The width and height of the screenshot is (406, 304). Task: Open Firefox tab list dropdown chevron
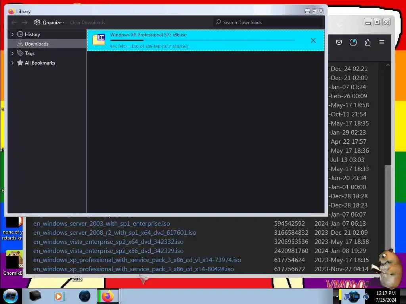pos(339,25)
